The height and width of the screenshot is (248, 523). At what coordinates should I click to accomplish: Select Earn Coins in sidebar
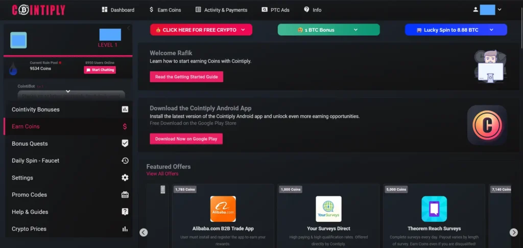(68, 126)
